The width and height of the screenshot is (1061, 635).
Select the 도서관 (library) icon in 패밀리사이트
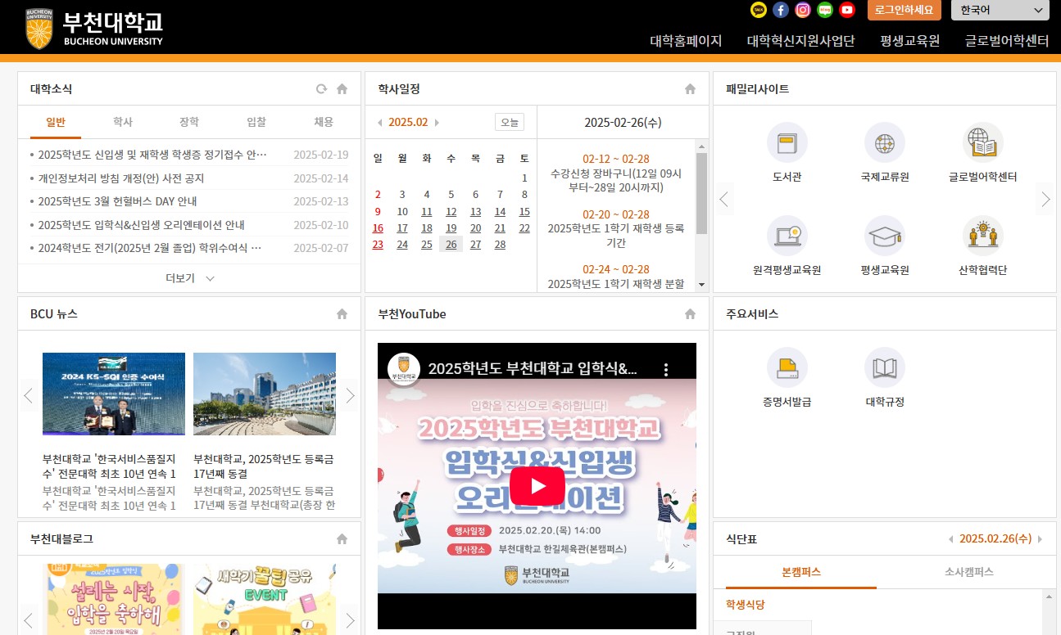787,140
